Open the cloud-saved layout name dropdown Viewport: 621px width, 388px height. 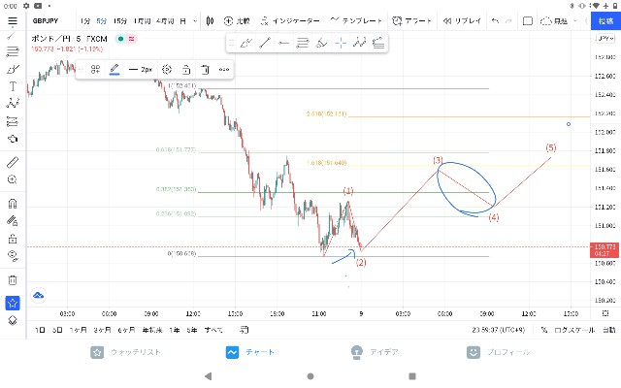click(559, 21)
